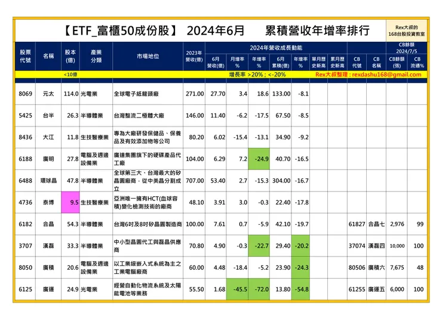
Task: Click the CB代號 column header
Action: click(357, 62)
